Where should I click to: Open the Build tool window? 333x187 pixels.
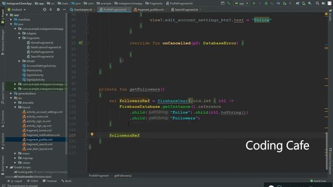(67, 181)
